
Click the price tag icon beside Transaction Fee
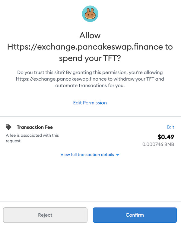click(8, 127)
